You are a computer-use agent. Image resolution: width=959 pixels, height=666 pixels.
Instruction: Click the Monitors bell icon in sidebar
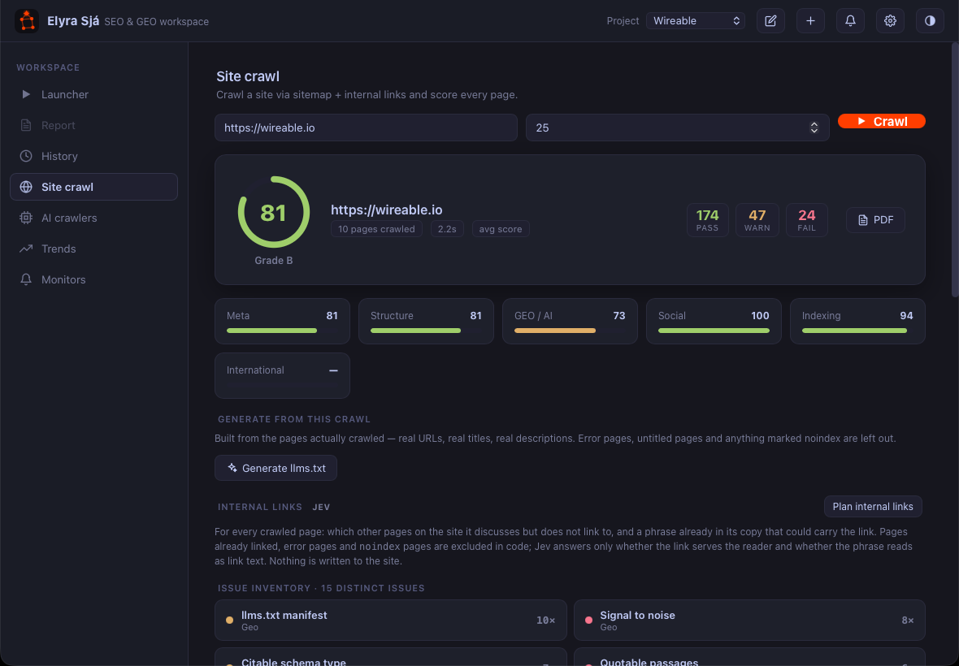[26, 280]
